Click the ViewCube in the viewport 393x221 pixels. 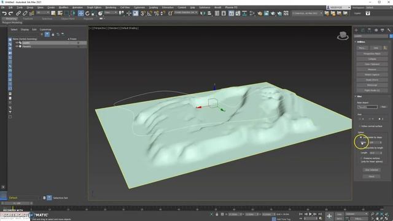343,36
